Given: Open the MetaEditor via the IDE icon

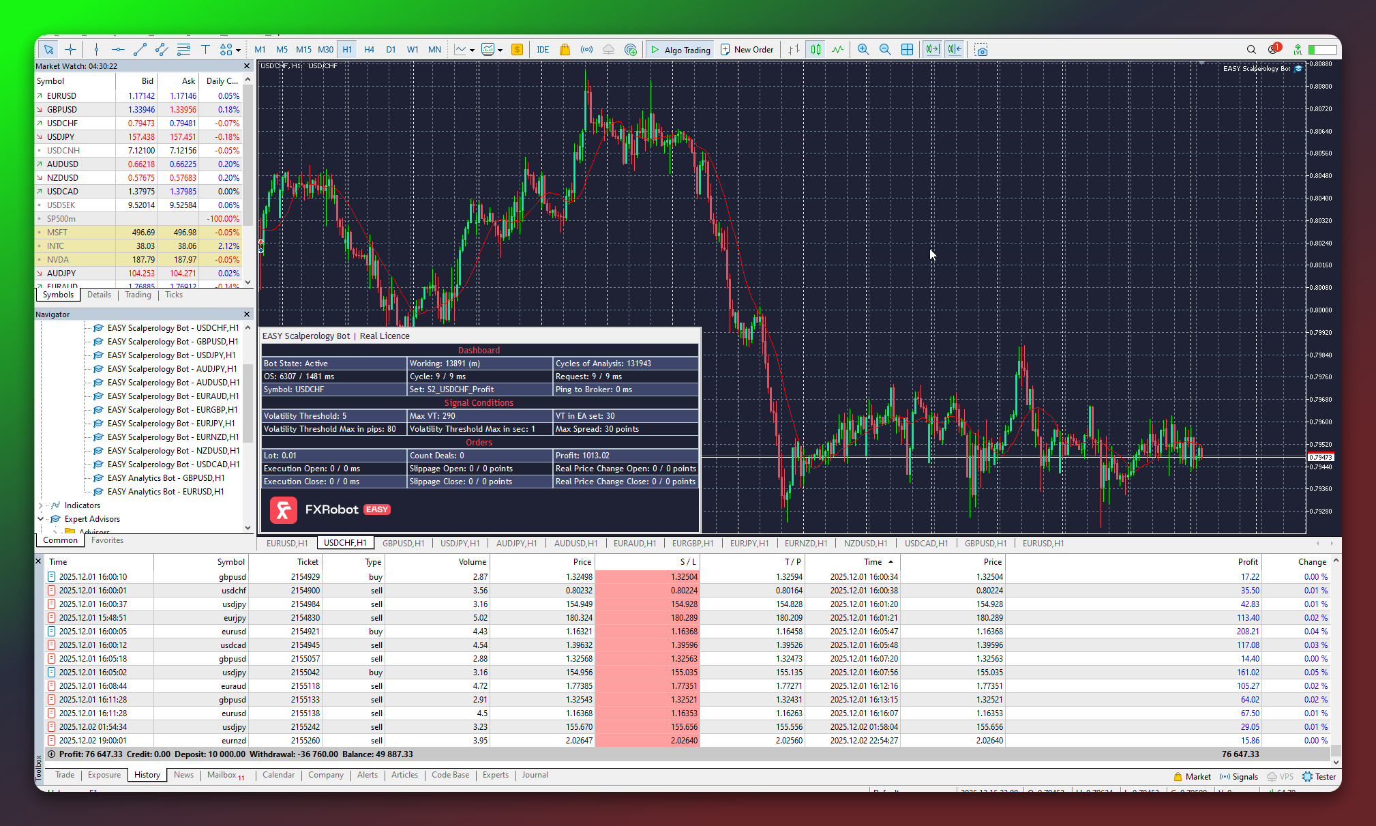Looking at the screenshot, I should [542, 49].
